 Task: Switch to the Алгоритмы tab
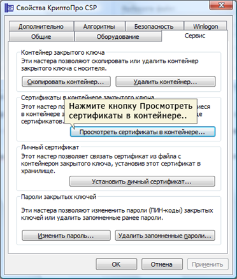(x=99, y=27)
